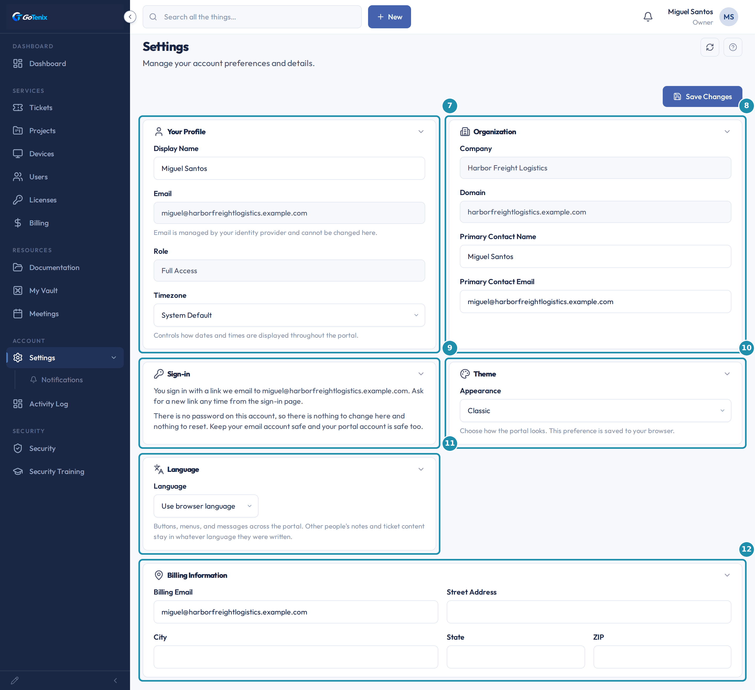
Task: Collapse the Settings sidebar submenu chevron
Action: point(114,358)
